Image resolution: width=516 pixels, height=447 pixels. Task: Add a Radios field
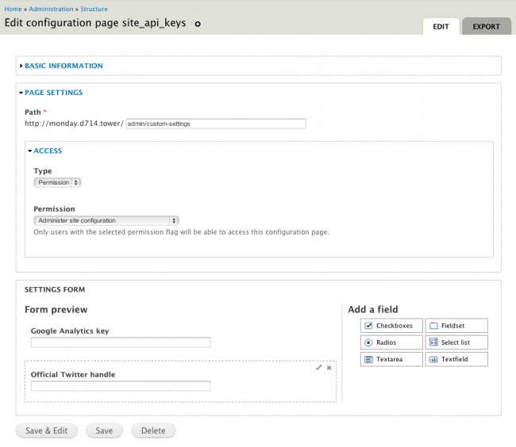pyautogui.click(x=391, y=342)
